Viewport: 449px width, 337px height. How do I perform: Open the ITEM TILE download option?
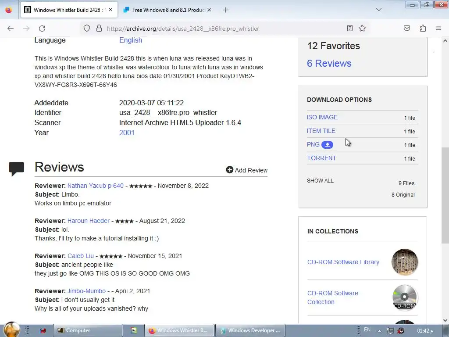tap(321, 131)
